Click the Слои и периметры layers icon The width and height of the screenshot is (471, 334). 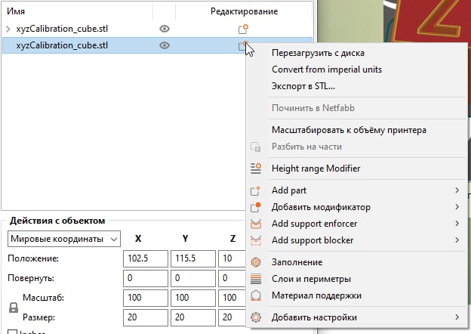[x=256, y=279]
